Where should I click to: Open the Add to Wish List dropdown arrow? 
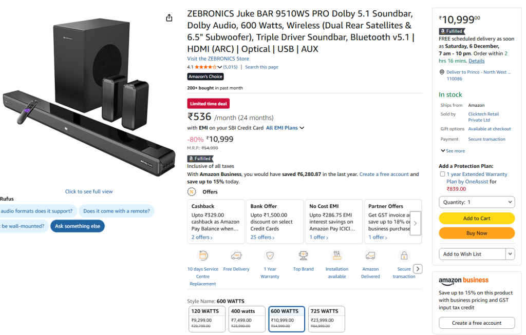tap(510, 254)
